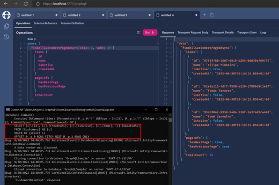This screenshot has width=279, height=185.
Task: Open the documents icon in left sidebar
Action: 7,26
